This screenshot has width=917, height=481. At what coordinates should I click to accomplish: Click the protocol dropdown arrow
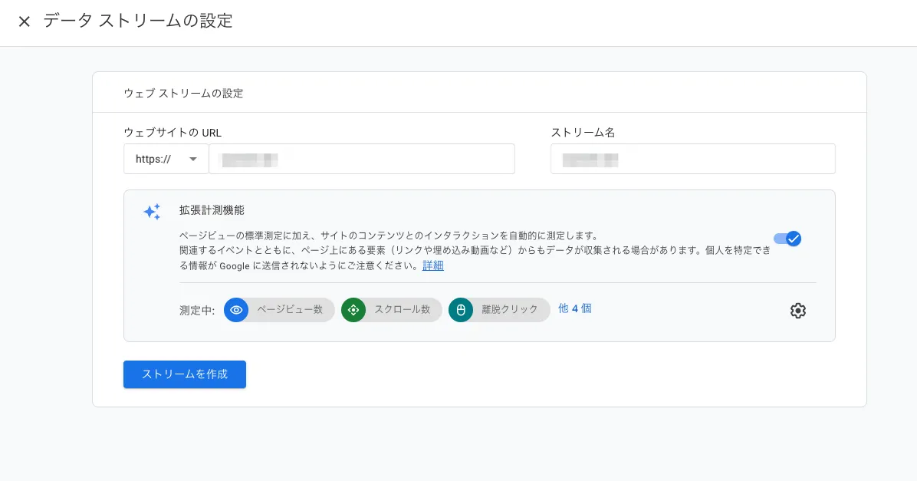pos(192,159)
